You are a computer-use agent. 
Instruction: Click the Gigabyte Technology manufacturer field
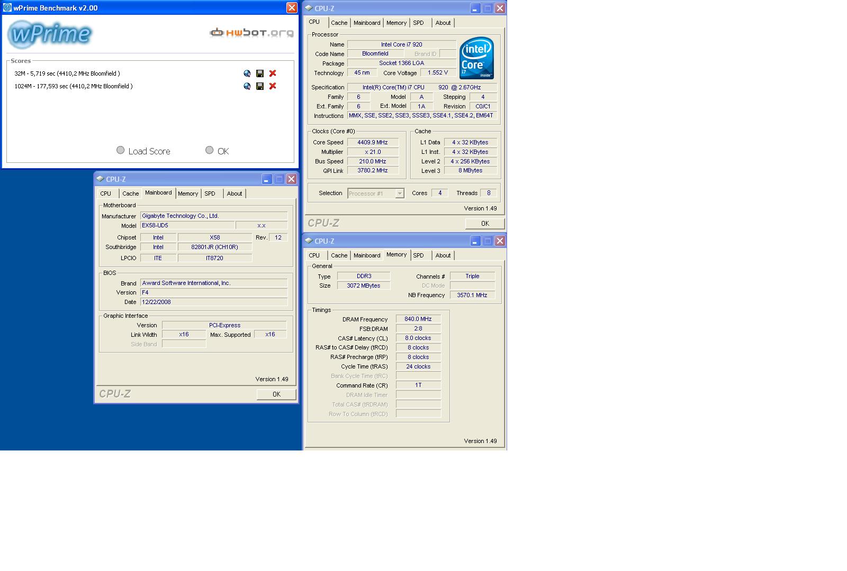coord(214,216)
